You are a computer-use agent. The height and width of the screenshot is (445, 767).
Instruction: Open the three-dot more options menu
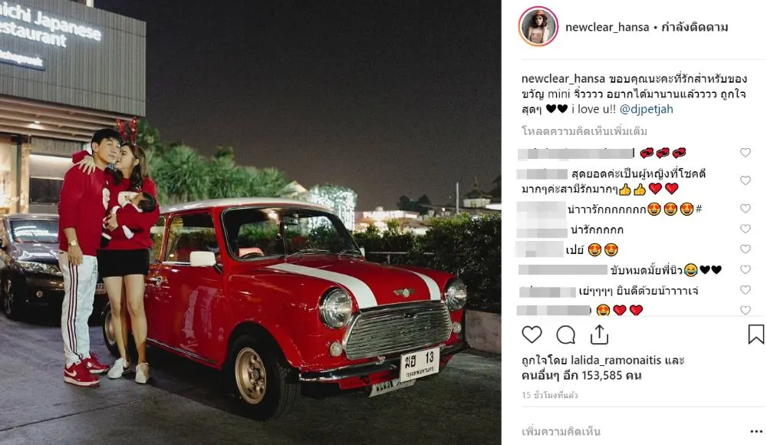pyautogui.click(x=756, y=431)
